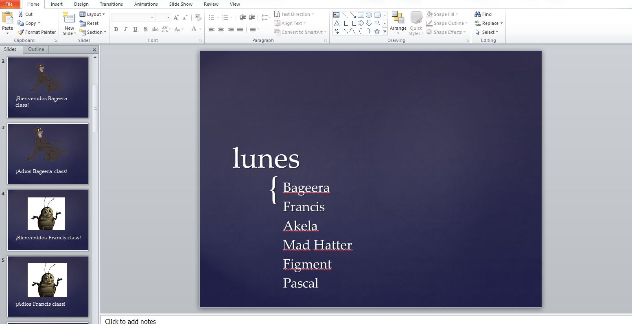
Task: Toggle Italic formatting
Action: (x=125, y=29)
